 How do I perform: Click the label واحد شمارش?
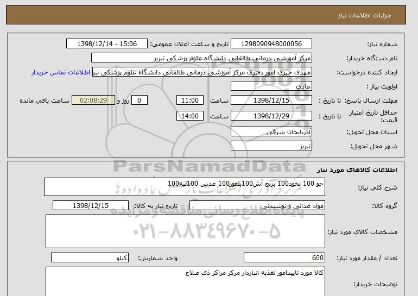click(158, 258)
